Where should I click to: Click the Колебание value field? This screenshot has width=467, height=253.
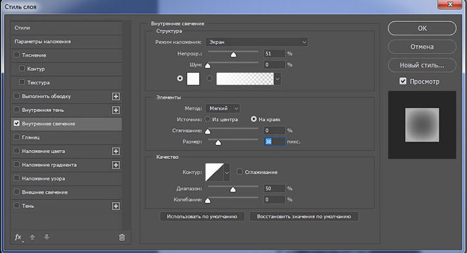(x=274, y=200)
